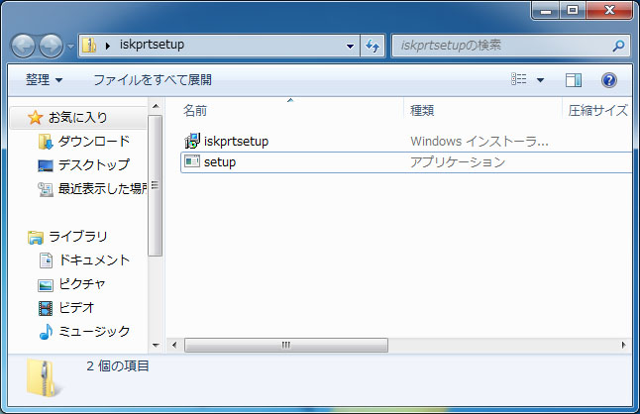Click the Forward navigation arrow button
Screen dimensions: 640x414
[51, 46]
